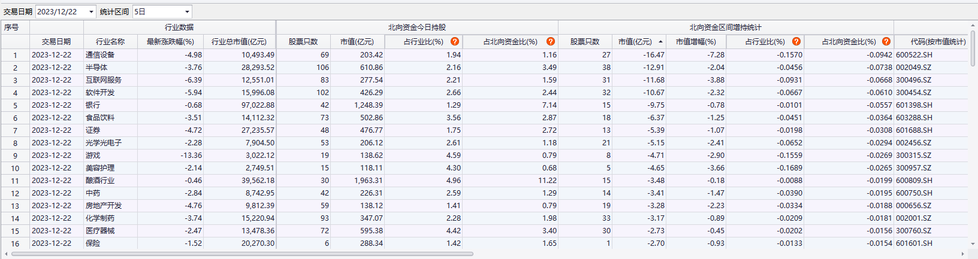
Task: Click help icon beside today's 占北向资金比(%) column
Action: point(550,41)
